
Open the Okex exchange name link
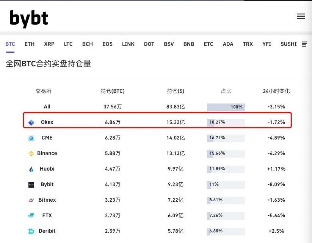coord(47,122)
